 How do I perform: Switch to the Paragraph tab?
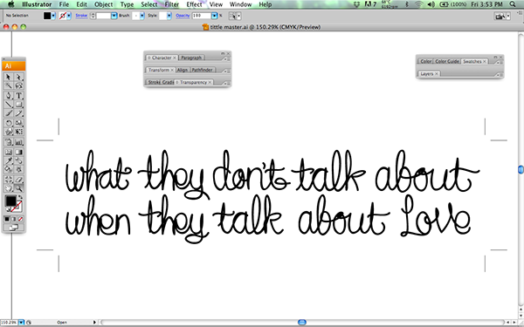click(x=191, y=58)
